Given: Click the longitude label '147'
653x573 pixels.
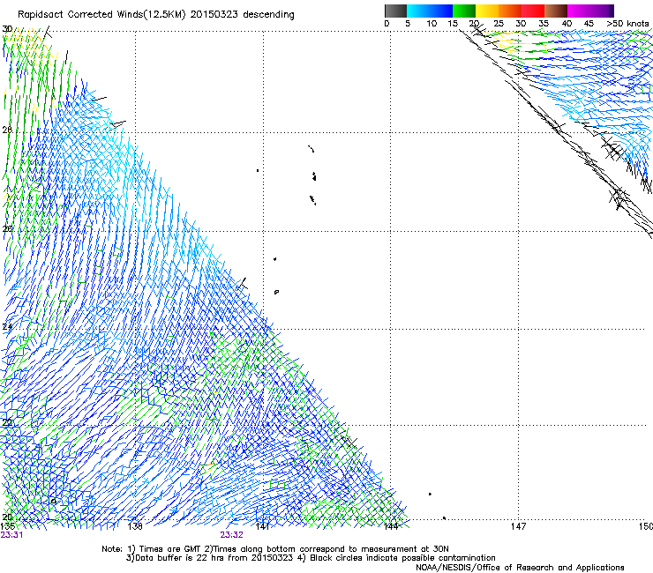Looking at the screenshot, I should (x=519, y=526).
